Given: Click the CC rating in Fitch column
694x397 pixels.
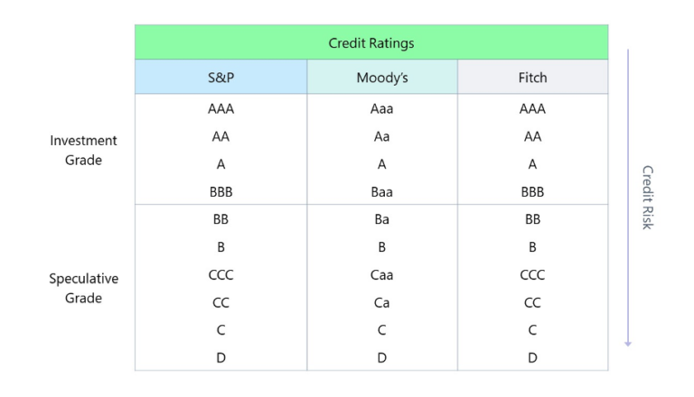Looking at the screenshot, I should pyautogui.click(x=532, y=303).
